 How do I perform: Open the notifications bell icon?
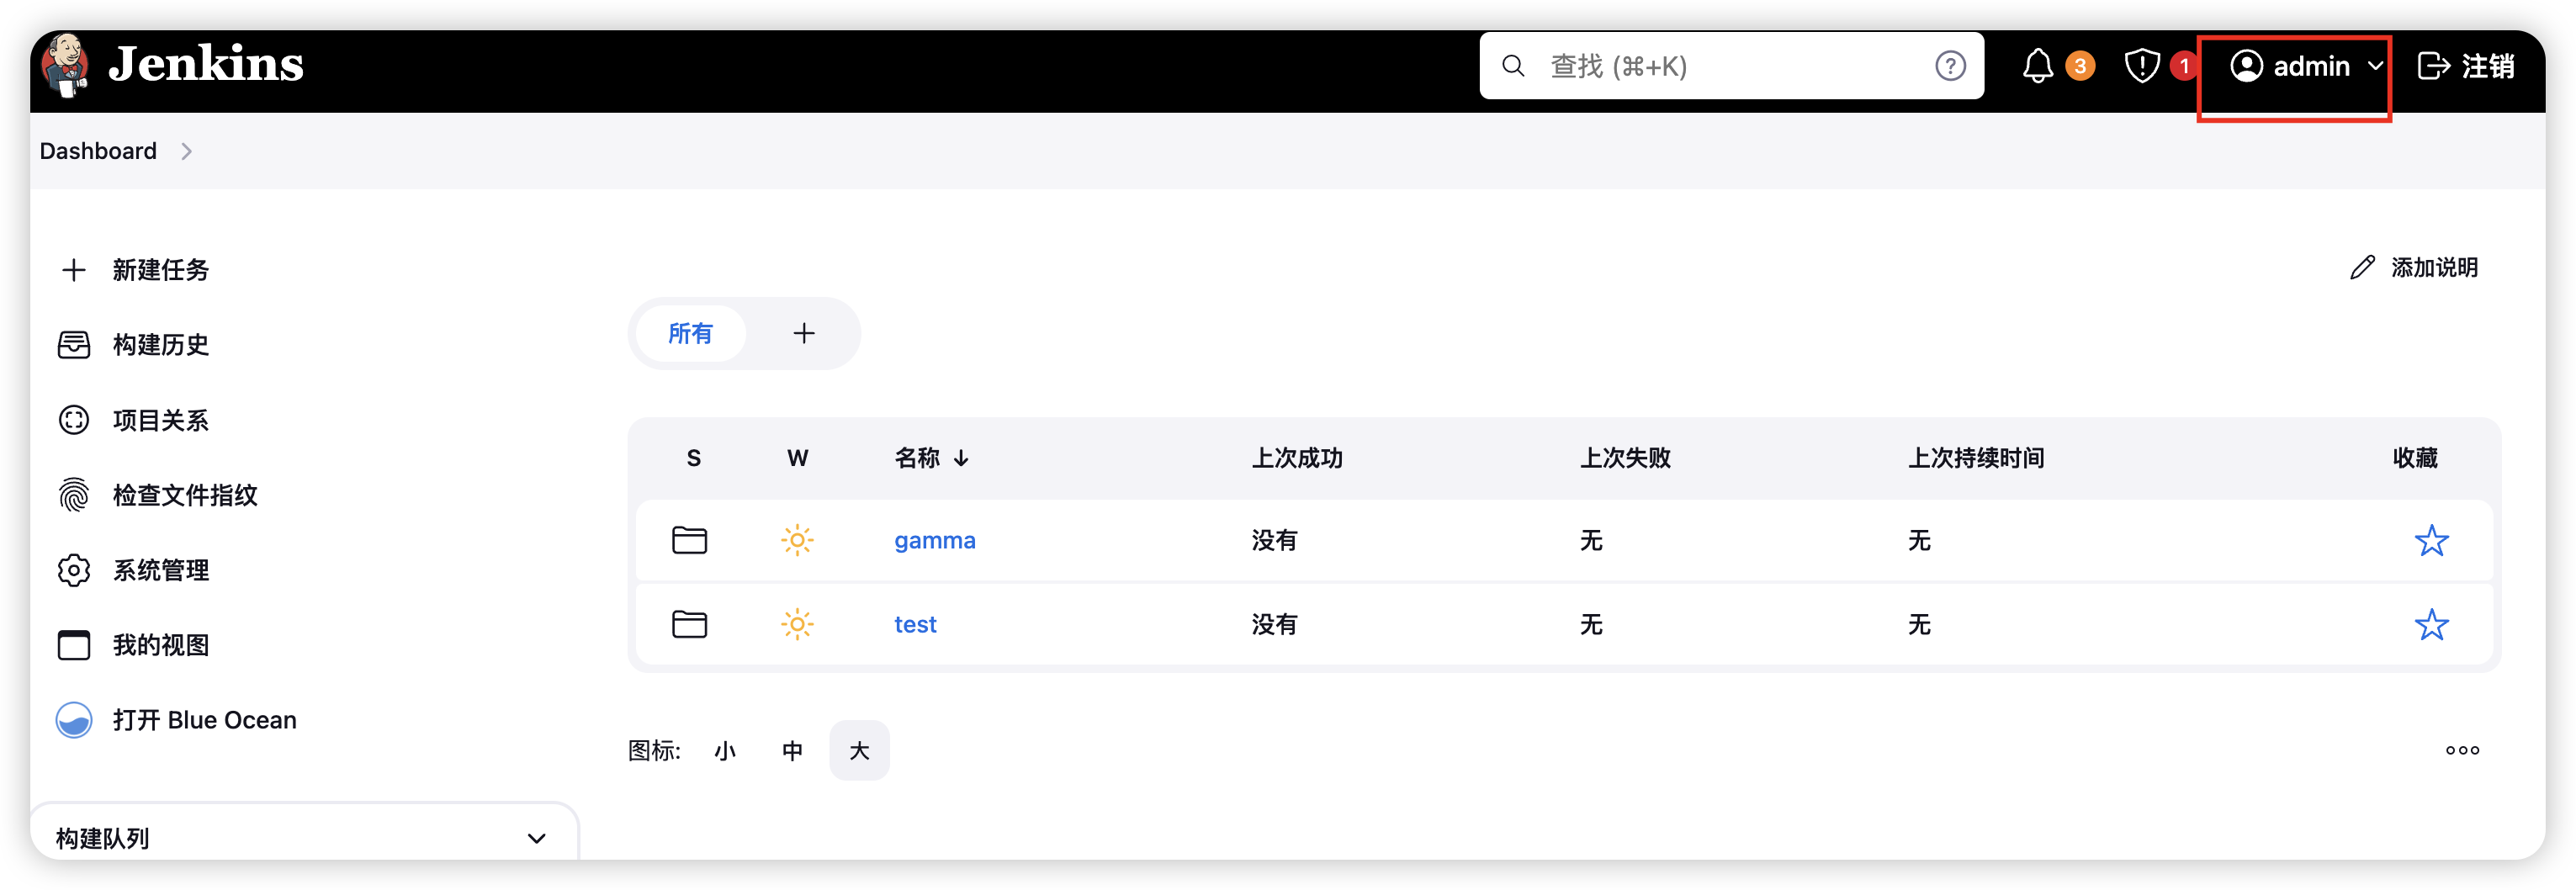click(x=2037, y=66)
